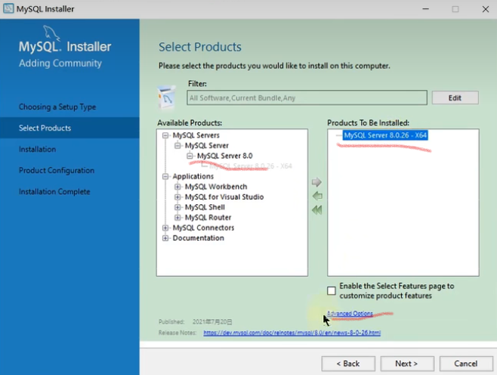Collapse the Applications tree node
Viewport: 497px width, 375px height.
point(165,176)
